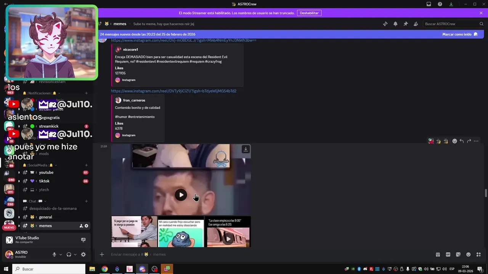Open File Explorer from the taskbar
The image size is (488, 274).
(x=92, y=269)
